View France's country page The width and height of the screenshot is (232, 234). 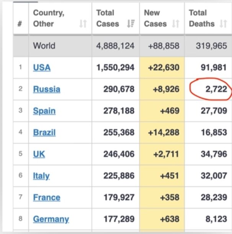click(47, 198)
